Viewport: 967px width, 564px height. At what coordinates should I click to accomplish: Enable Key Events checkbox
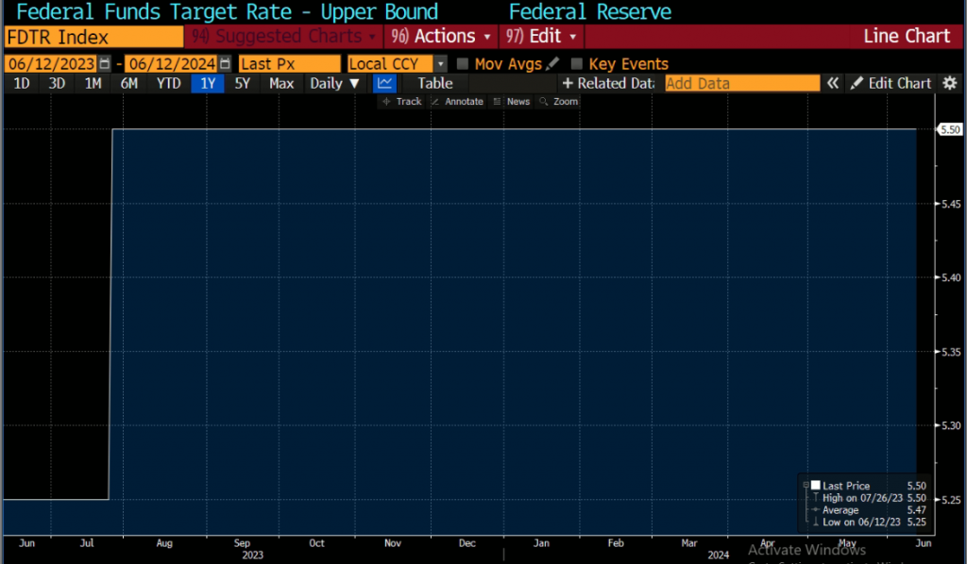click(577, 63)
